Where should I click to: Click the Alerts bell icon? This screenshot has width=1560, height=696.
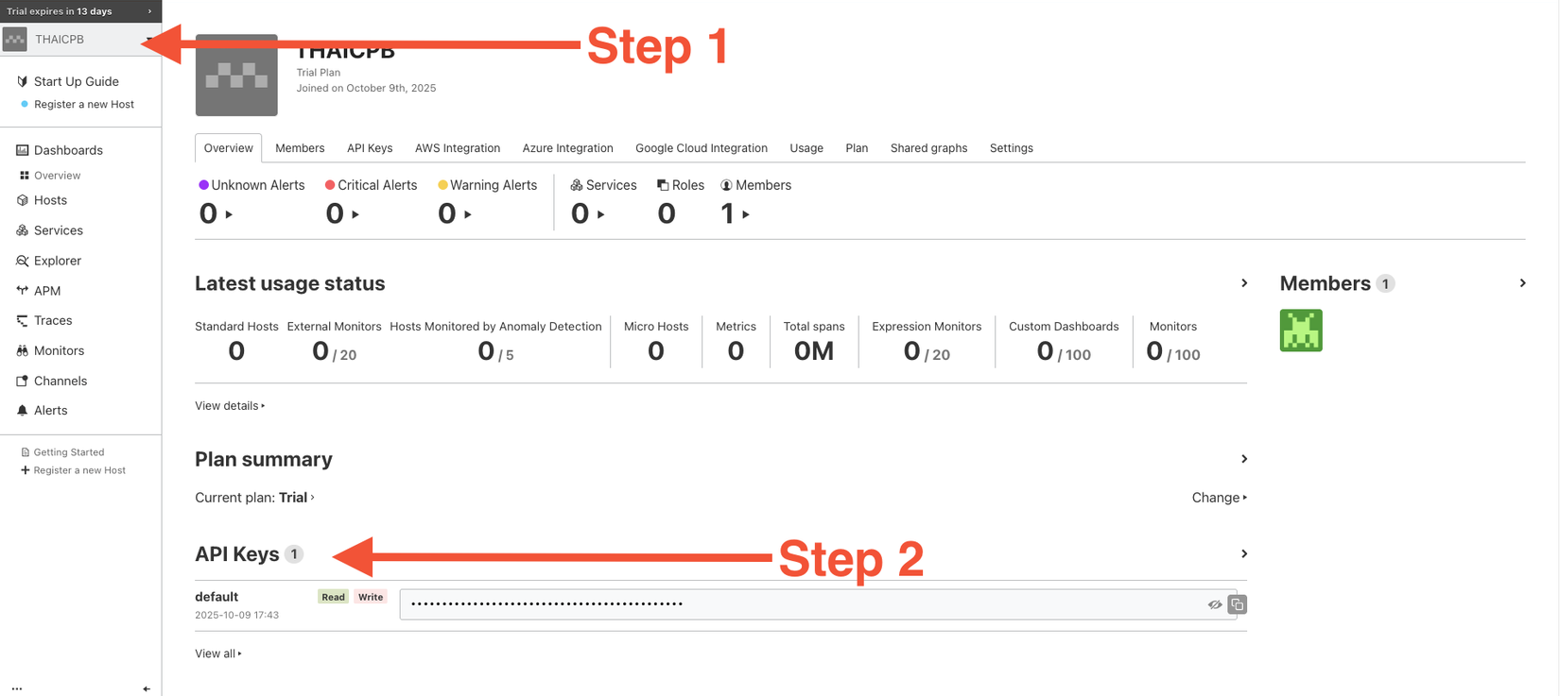[23, 411]
